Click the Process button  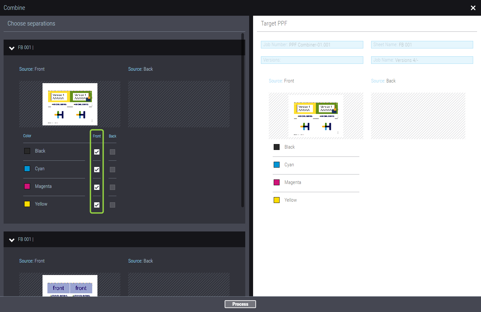(x=240, y=304)
